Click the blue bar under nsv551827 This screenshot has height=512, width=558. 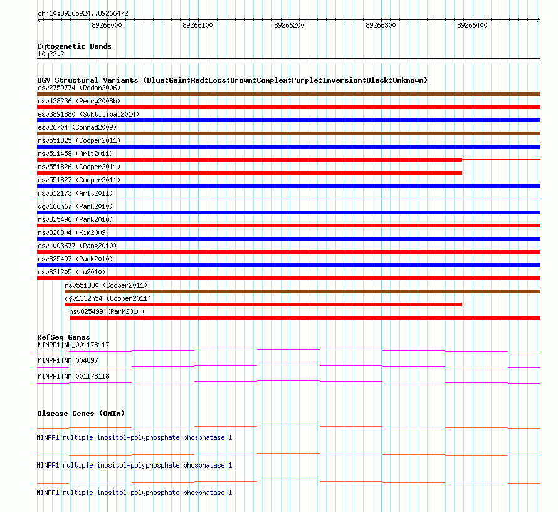(x=288, y=186)
